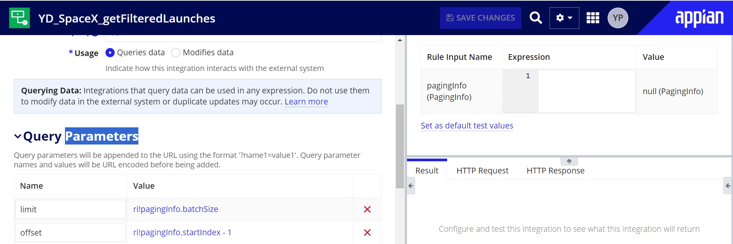Click the pagingInfo (PagingInfo) rule input name

click(x=449, y=91)
